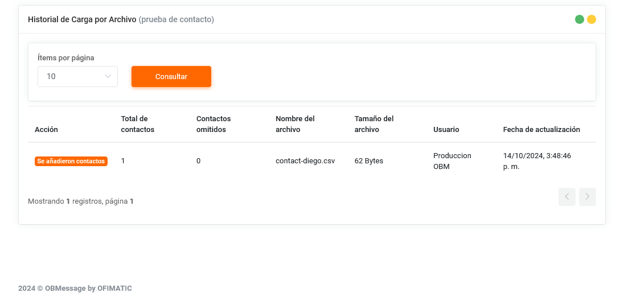This screenshot has width=624, height=301.
Task: Click the Contactos omitidos column header
Action: click(214, 124)
